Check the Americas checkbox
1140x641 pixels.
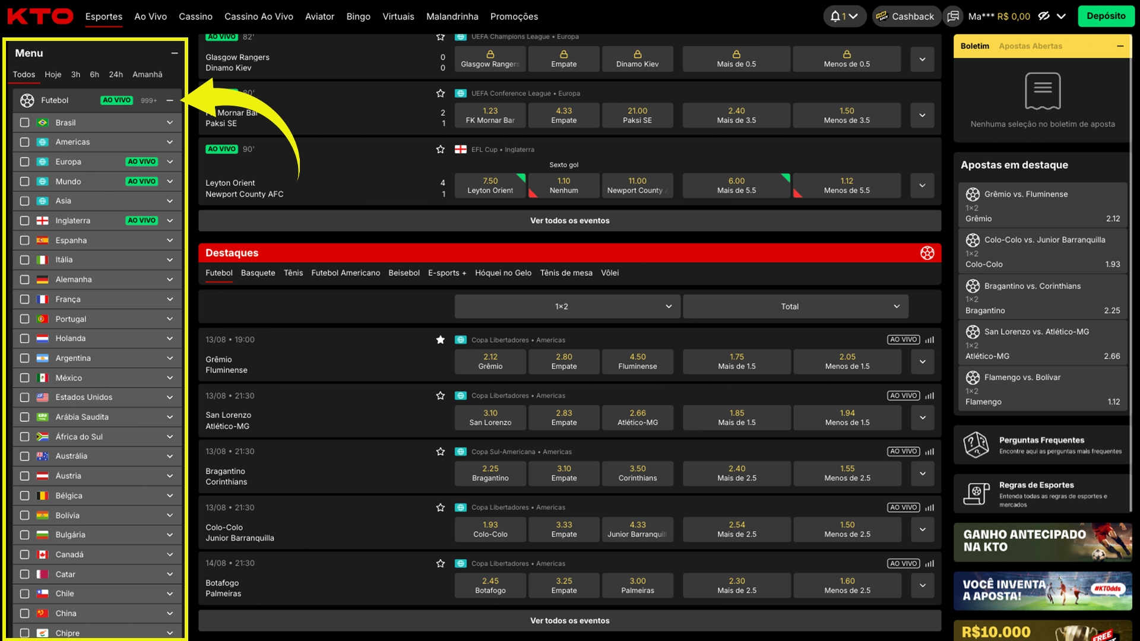(24, 142)
